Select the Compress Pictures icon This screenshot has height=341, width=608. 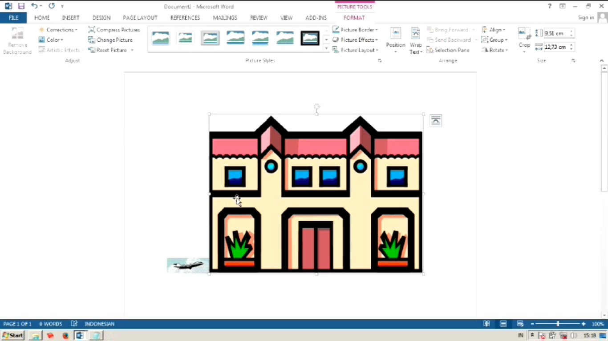click(92, 30)
